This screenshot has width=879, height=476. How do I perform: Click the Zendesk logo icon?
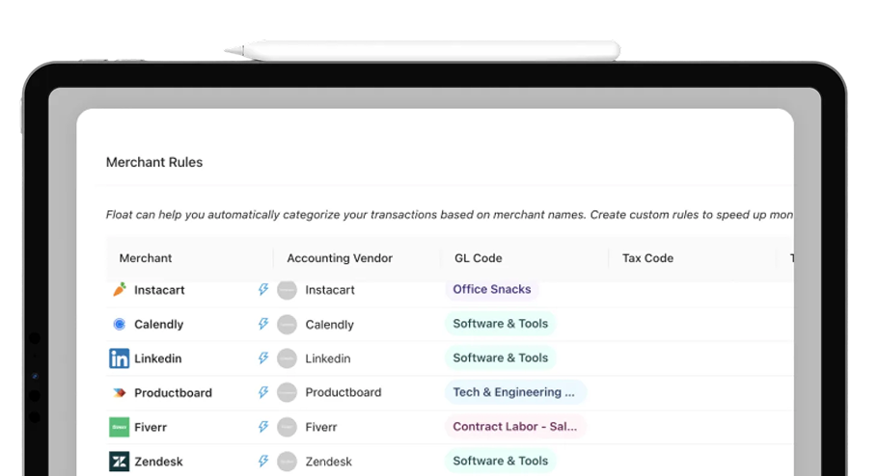click(119, 462)
